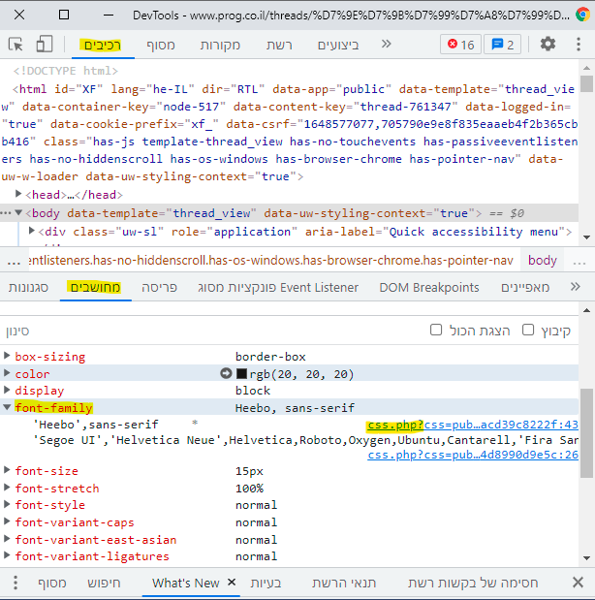Select the What's New drawer tab
The image size is (595, 600).
186,583
